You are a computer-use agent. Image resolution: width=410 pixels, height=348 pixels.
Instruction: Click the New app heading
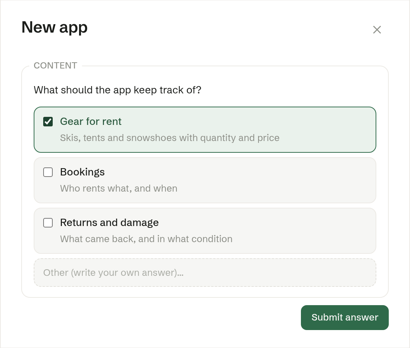pos(55,27)
